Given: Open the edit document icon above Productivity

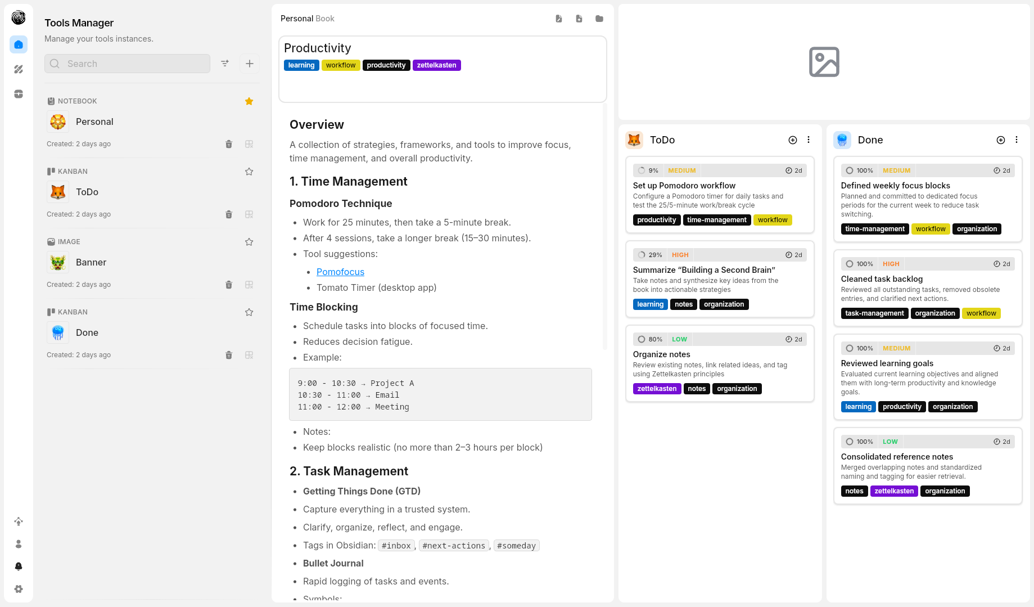Looking at the screenshot, I should (x=558, y=19).
